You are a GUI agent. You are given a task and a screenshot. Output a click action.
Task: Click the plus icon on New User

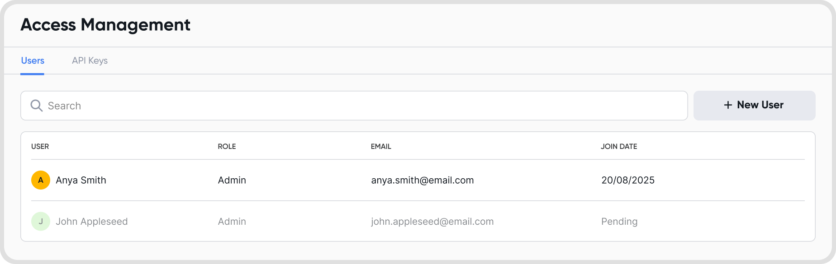click(728, 105)
